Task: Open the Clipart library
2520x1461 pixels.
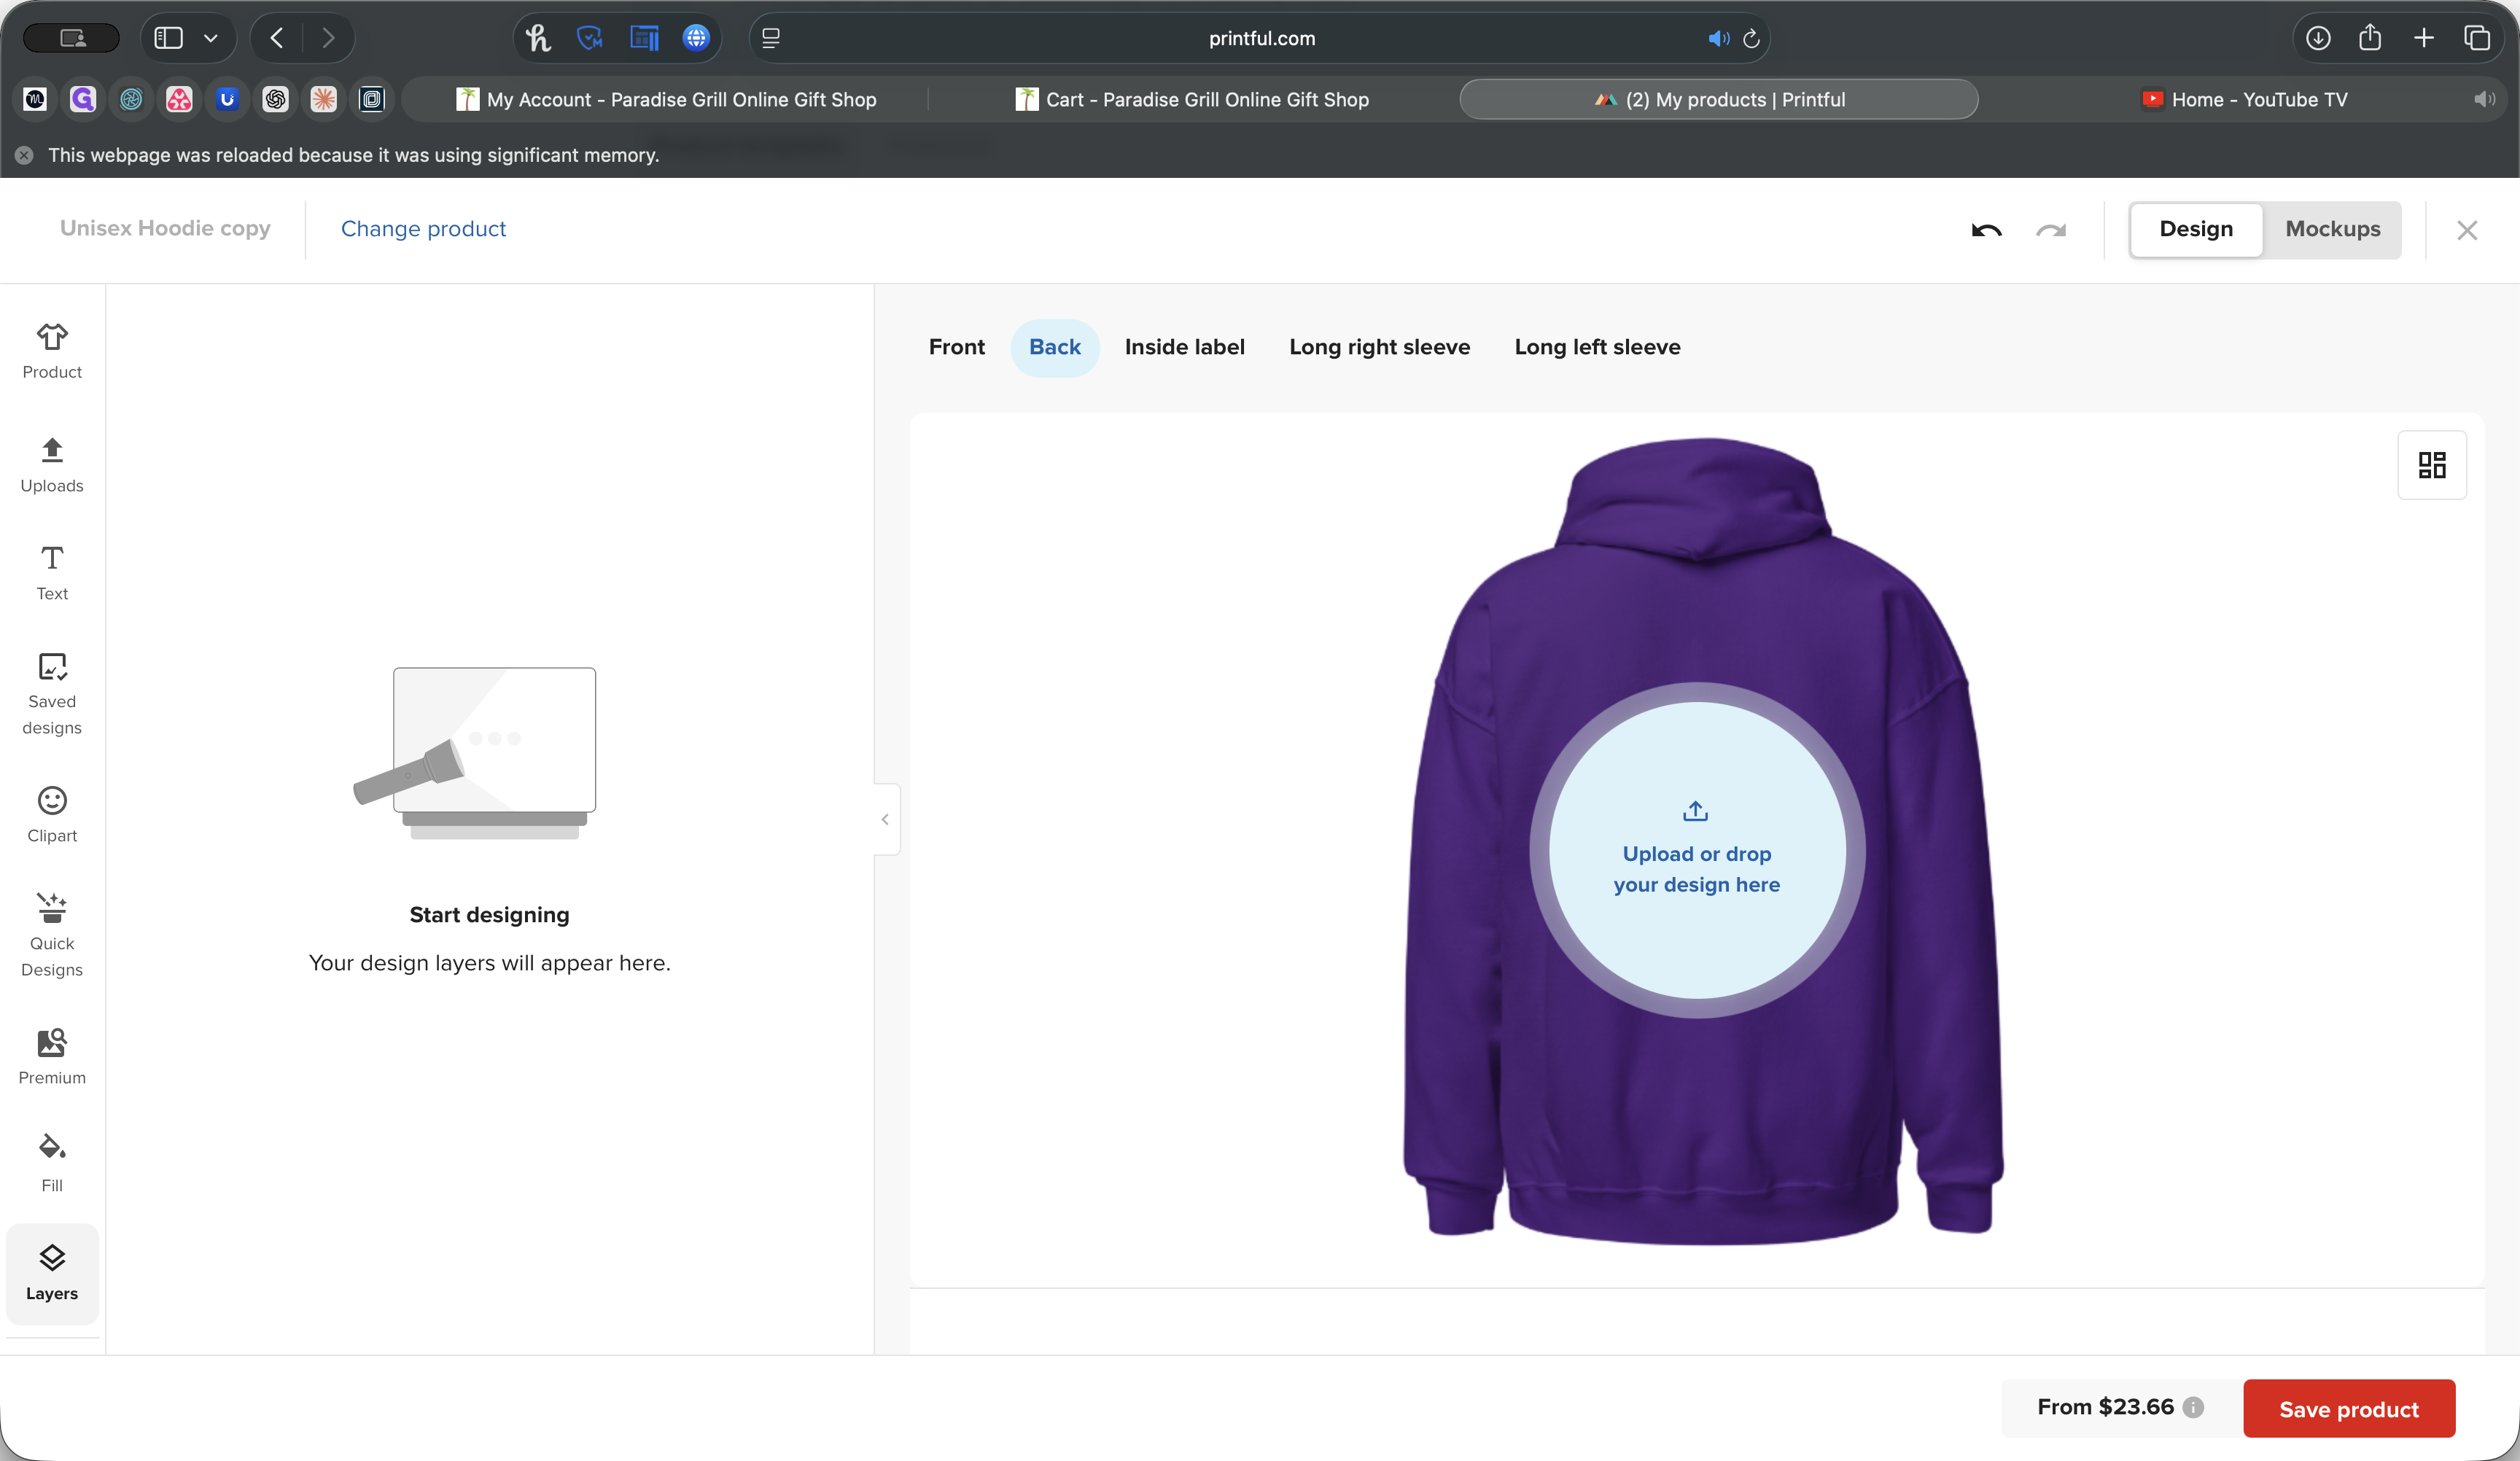Action: [x=52, y=814]
